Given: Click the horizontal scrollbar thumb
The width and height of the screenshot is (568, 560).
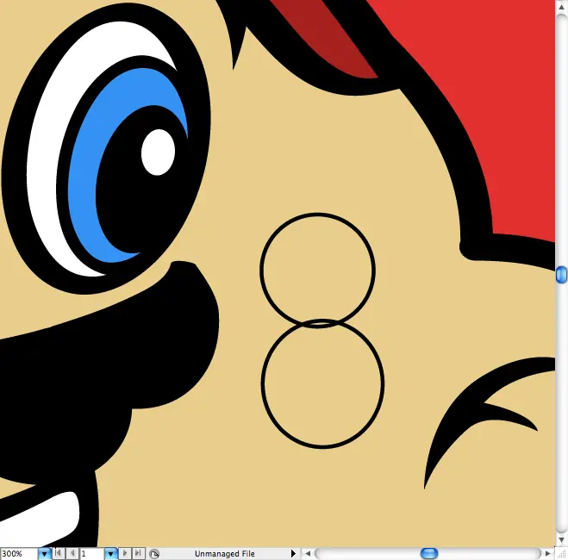Looking at the screenshot, I should point(429,553).
